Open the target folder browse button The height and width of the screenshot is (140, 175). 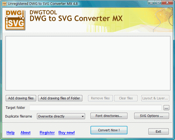pos(166,108)
